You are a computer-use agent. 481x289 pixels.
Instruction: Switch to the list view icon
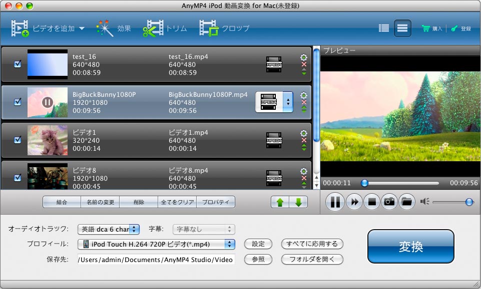click(384, 28)
